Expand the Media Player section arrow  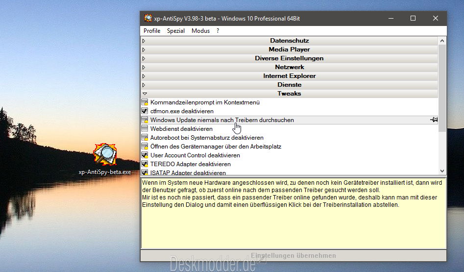[x=144, y=49]
